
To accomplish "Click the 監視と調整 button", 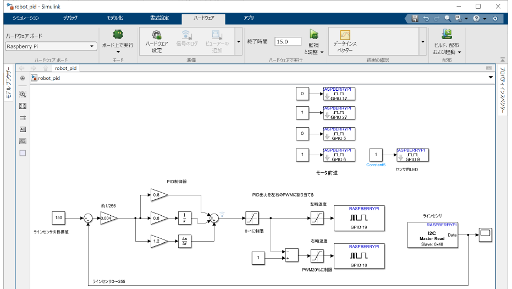I will click(x=313, y=41).
